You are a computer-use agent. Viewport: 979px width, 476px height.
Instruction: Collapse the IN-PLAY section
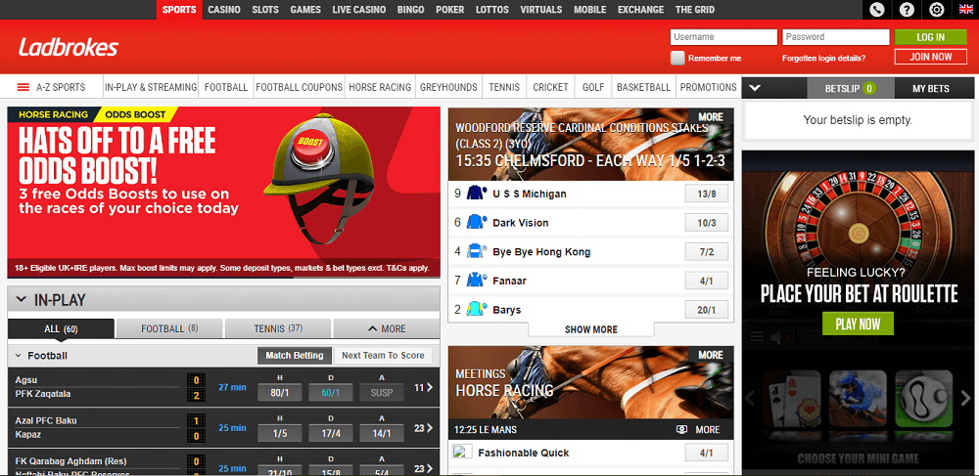pyautogui.click(x=22, y=300)
